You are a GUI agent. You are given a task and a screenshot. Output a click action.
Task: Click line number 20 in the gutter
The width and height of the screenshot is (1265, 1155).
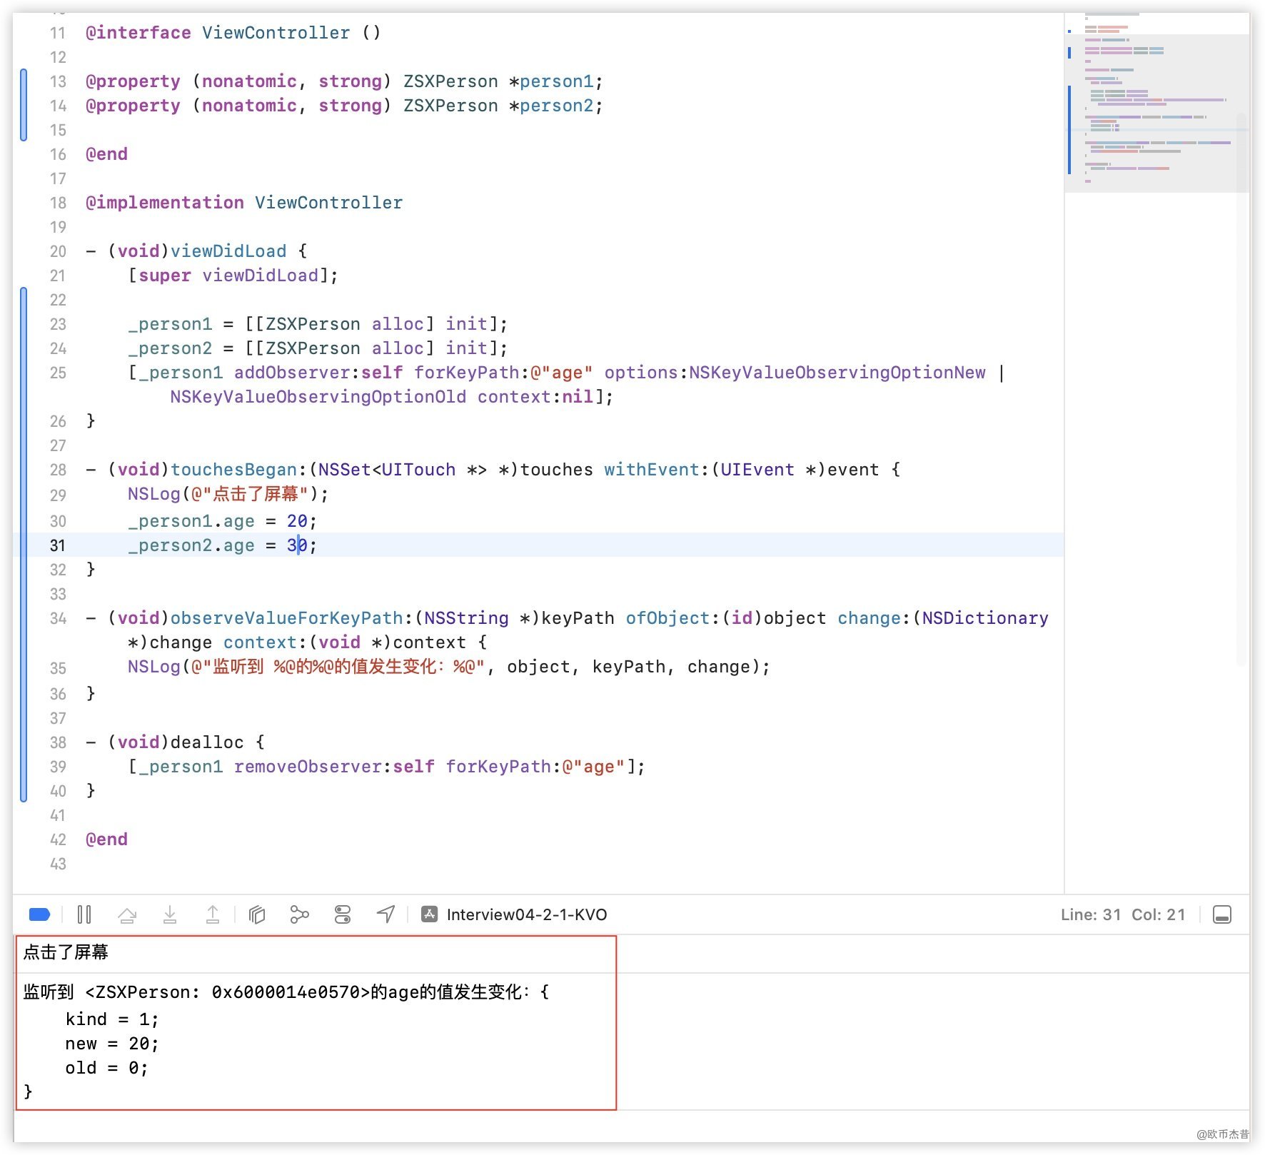58,251
